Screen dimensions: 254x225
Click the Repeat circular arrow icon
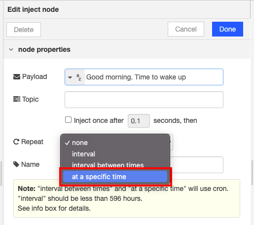coord(16,142)
